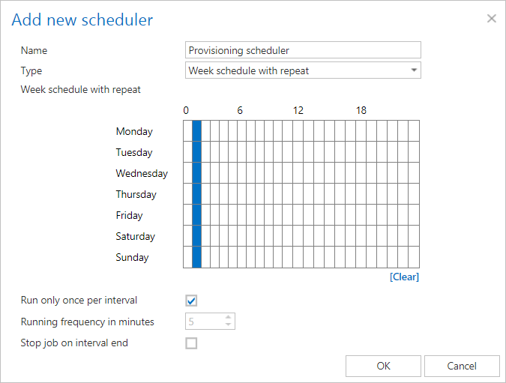The width and height of the screenshot is (506, 383).
Task: Open the Type dropdown list
Action: [303, 70]
